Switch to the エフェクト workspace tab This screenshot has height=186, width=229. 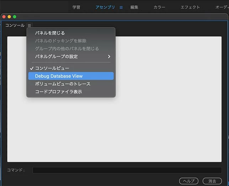(x=190, y=7)
